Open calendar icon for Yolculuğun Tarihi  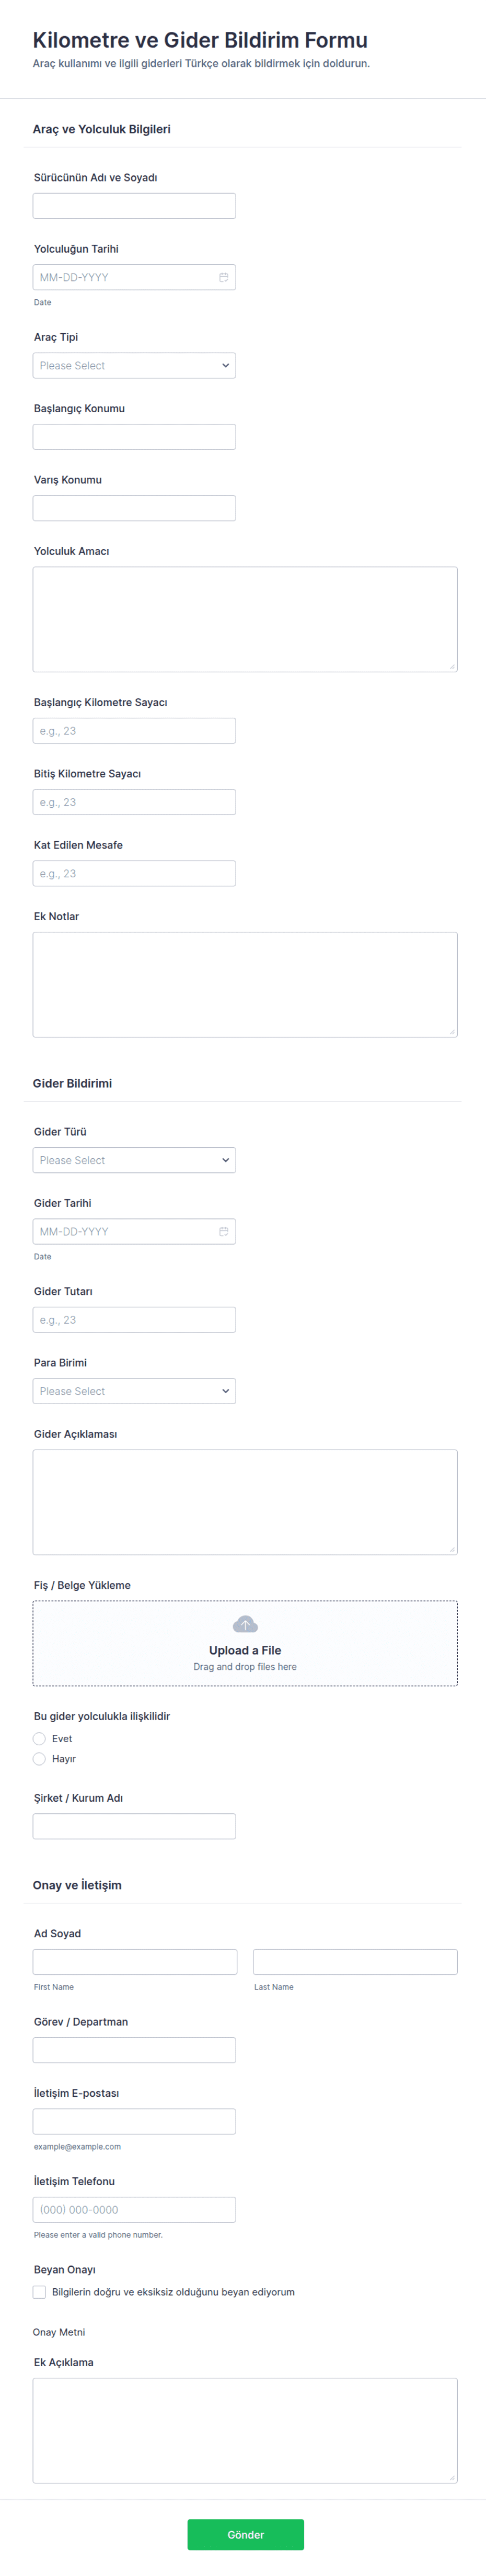(x=224, y=277)
